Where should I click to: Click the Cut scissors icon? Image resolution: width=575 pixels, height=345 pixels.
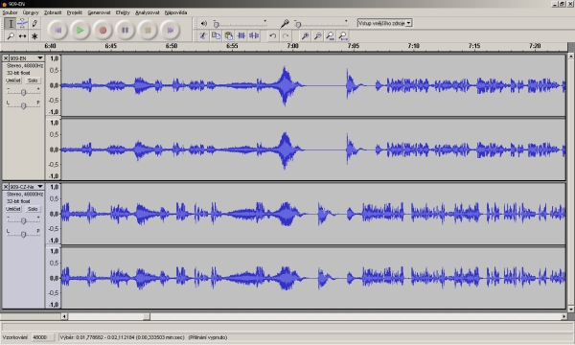203,35
